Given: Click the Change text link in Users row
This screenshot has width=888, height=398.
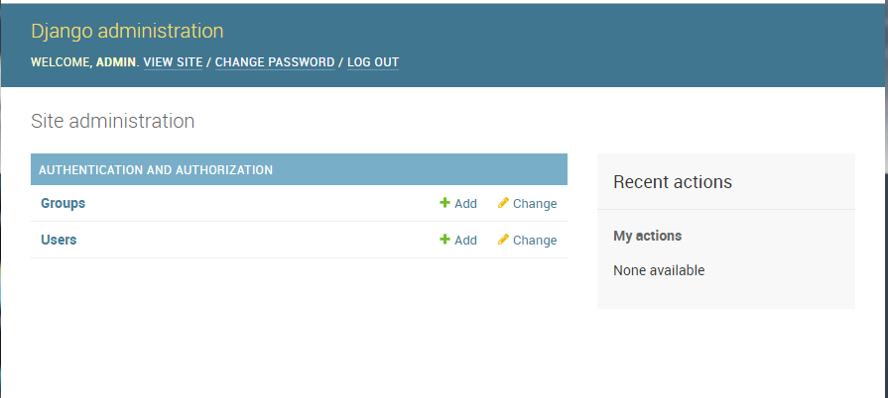Looking at the screenshot, I should (535, 241).
